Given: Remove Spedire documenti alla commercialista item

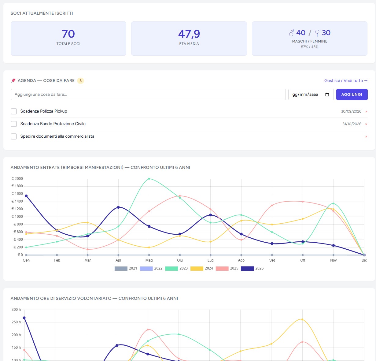Looking at the screenshot, I should point(366,137).
